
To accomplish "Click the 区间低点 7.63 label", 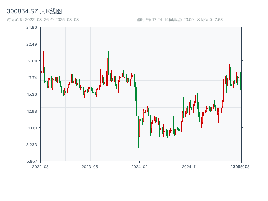I will [x=209, y=20].
